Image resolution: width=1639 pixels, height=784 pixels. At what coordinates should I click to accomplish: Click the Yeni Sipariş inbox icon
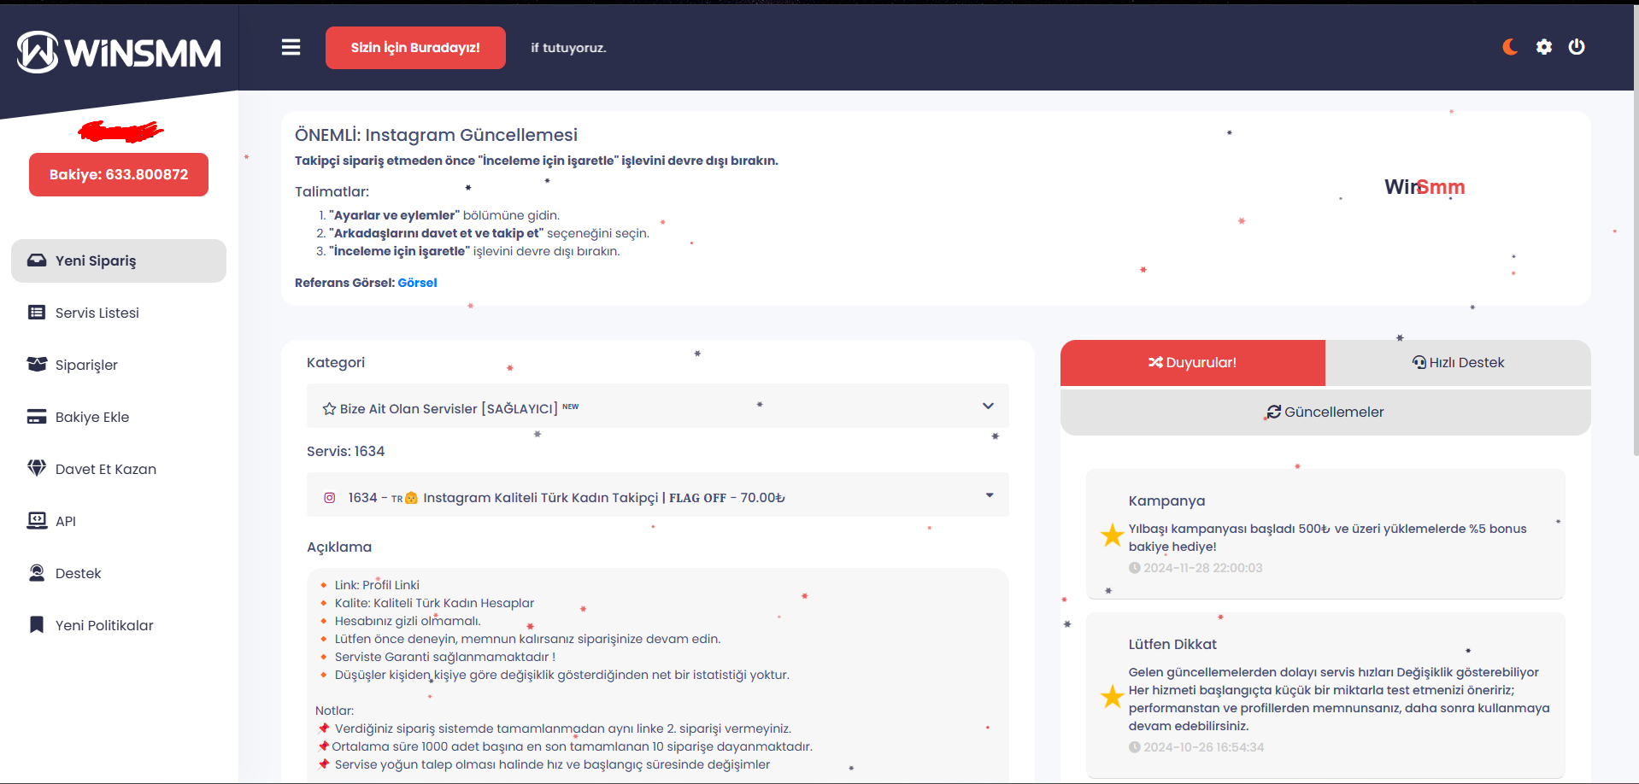tap(37, 260)
